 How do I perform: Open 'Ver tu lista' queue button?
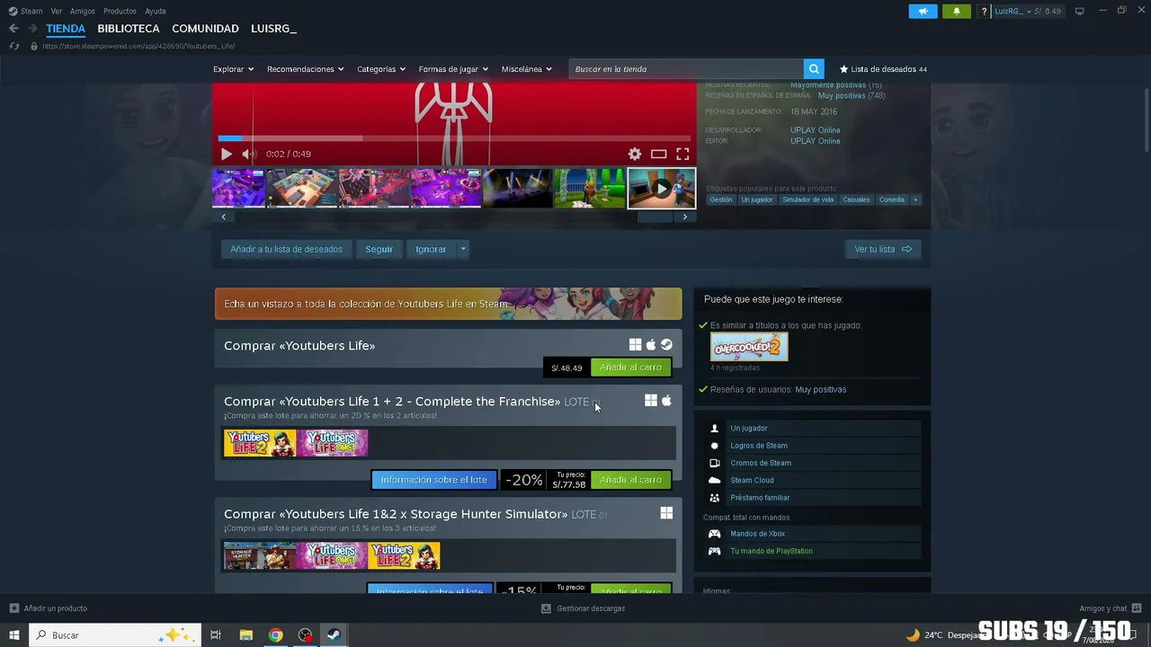point(883,249)
